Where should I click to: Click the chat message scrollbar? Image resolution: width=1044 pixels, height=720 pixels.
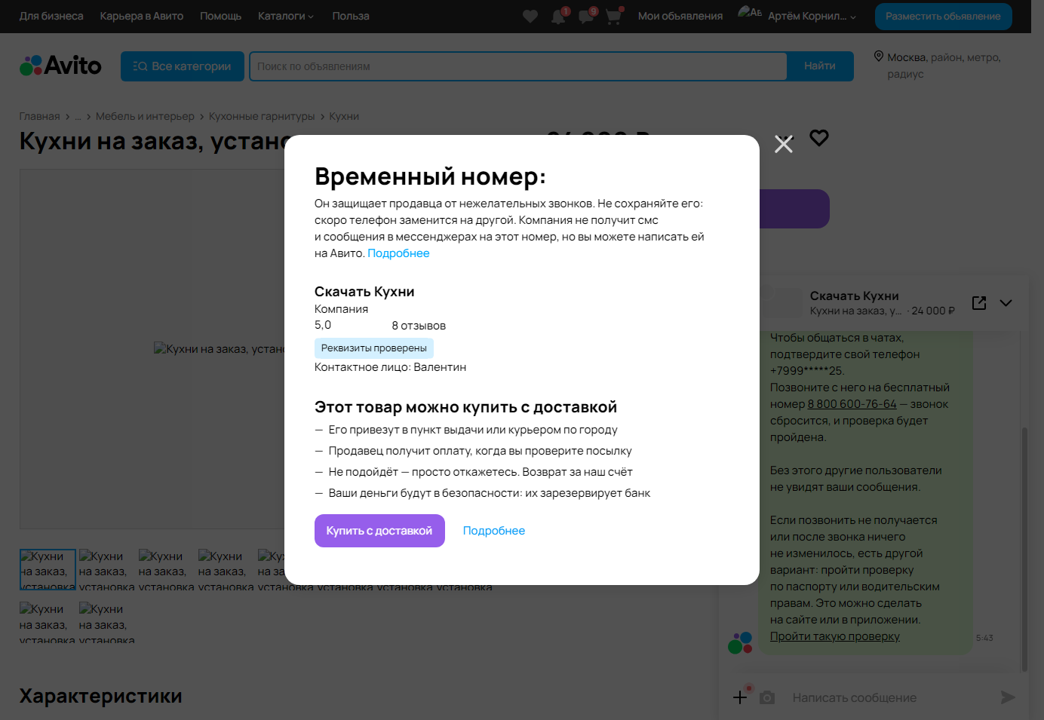click(x=1024, y=549)
